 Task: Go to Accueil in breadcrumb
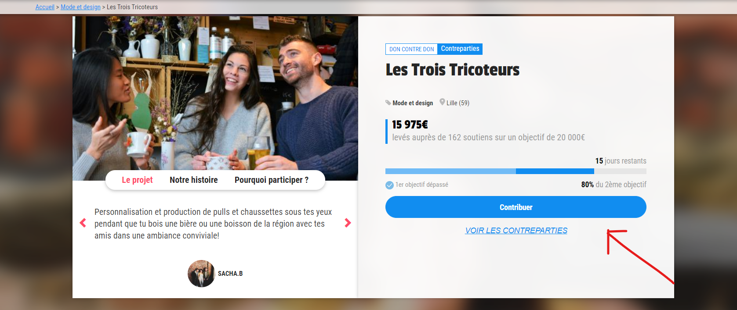pos(45,7)
